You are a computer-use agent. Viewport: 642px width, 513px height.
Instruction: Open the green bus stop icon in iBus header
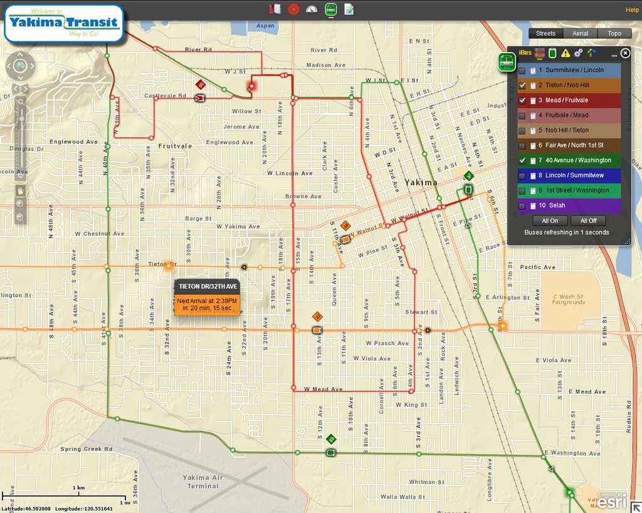click(552, 53)
